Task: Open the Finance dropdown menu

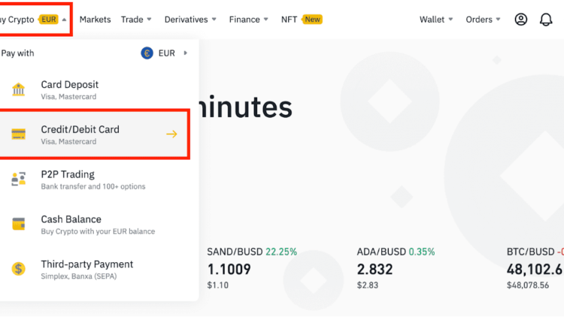Action: [x=249, y=20]
